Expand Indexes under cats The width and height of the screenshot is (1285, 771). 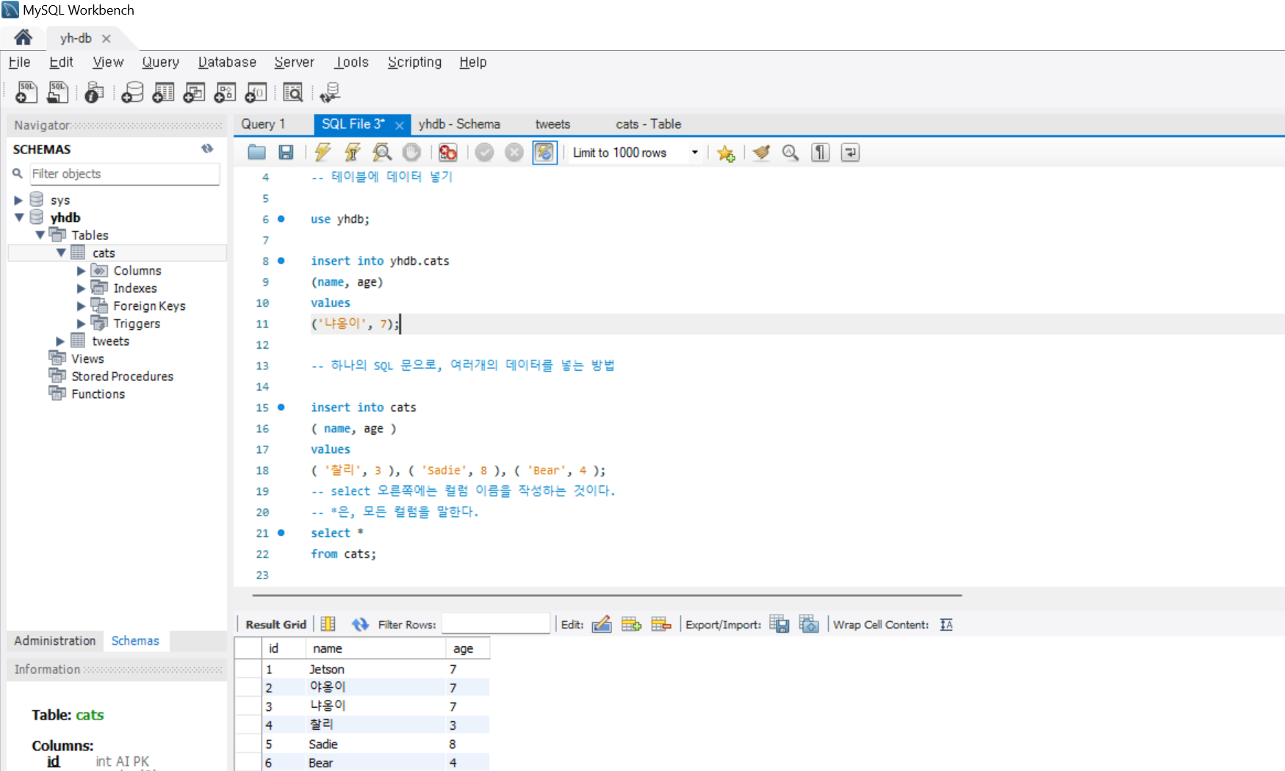coord(82,288)
